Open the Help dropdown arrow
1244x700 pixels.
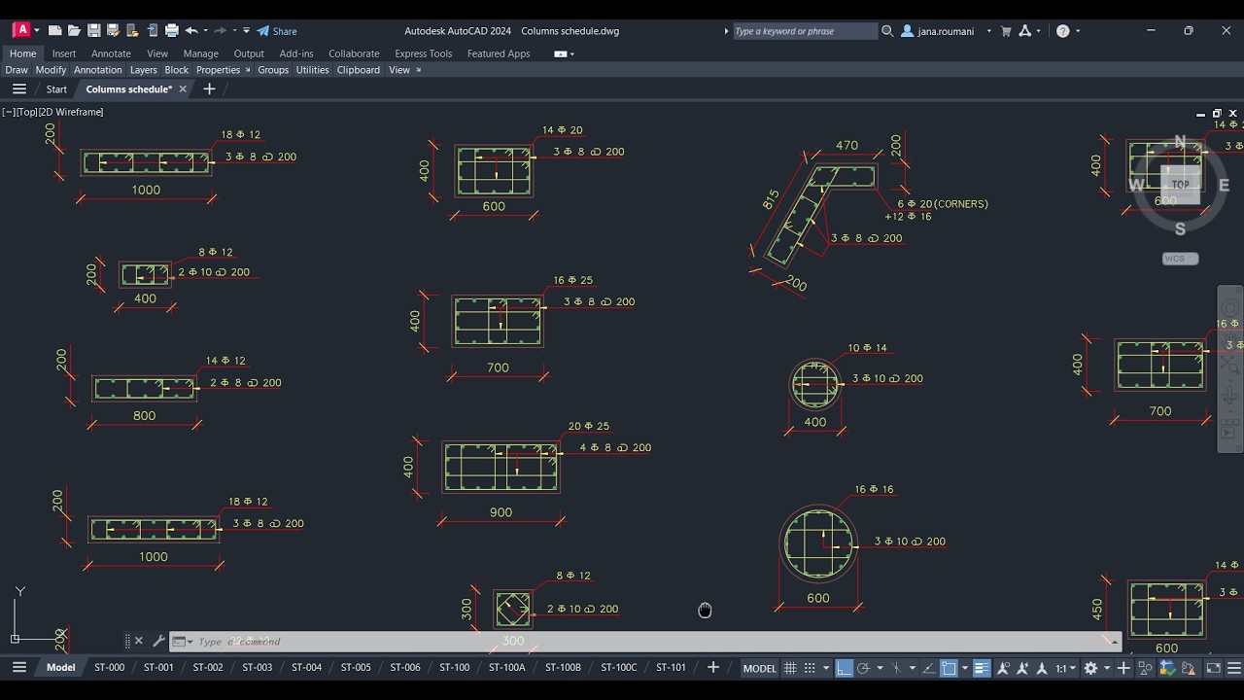point(1077,31)
